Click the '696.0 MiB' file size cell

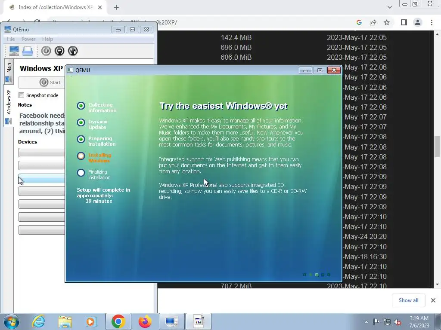pyautogui.click(x=236, y=47)
